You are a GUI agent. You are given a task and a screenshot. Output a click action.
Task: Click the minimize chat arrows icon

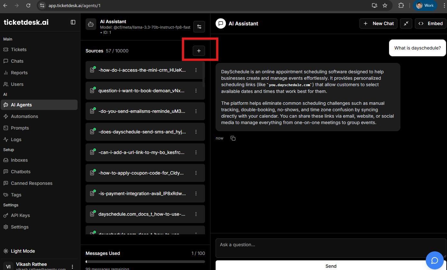(406, 23)
